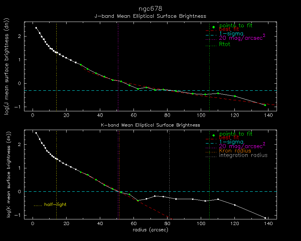Click the cyan dashed sample beside K-band '1-sigma'
The image size is (301, 241).
click(211, 142)
